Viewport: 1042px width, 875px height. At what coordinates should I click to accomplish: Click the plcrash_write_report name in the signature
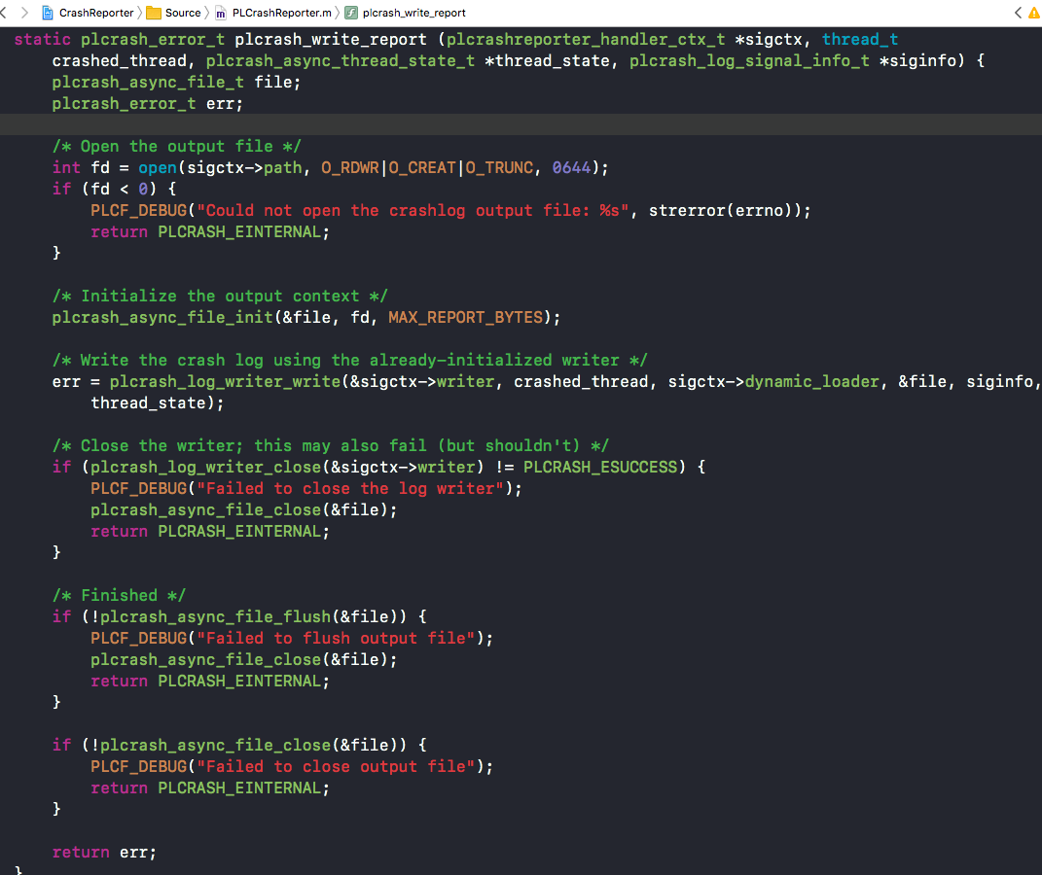coord(330,39)
